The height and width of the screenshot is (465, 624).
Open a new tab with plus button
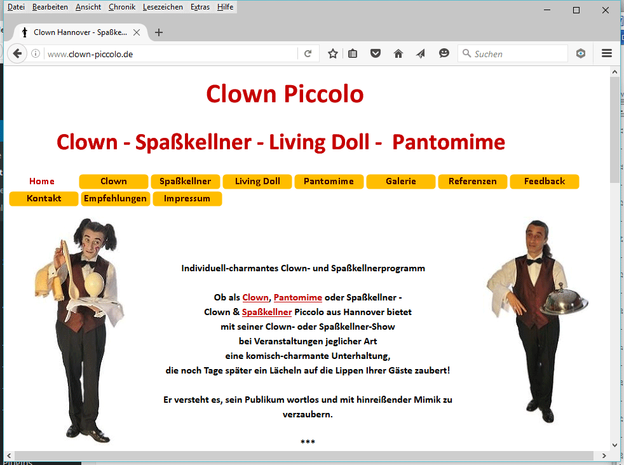pos(159,32)
